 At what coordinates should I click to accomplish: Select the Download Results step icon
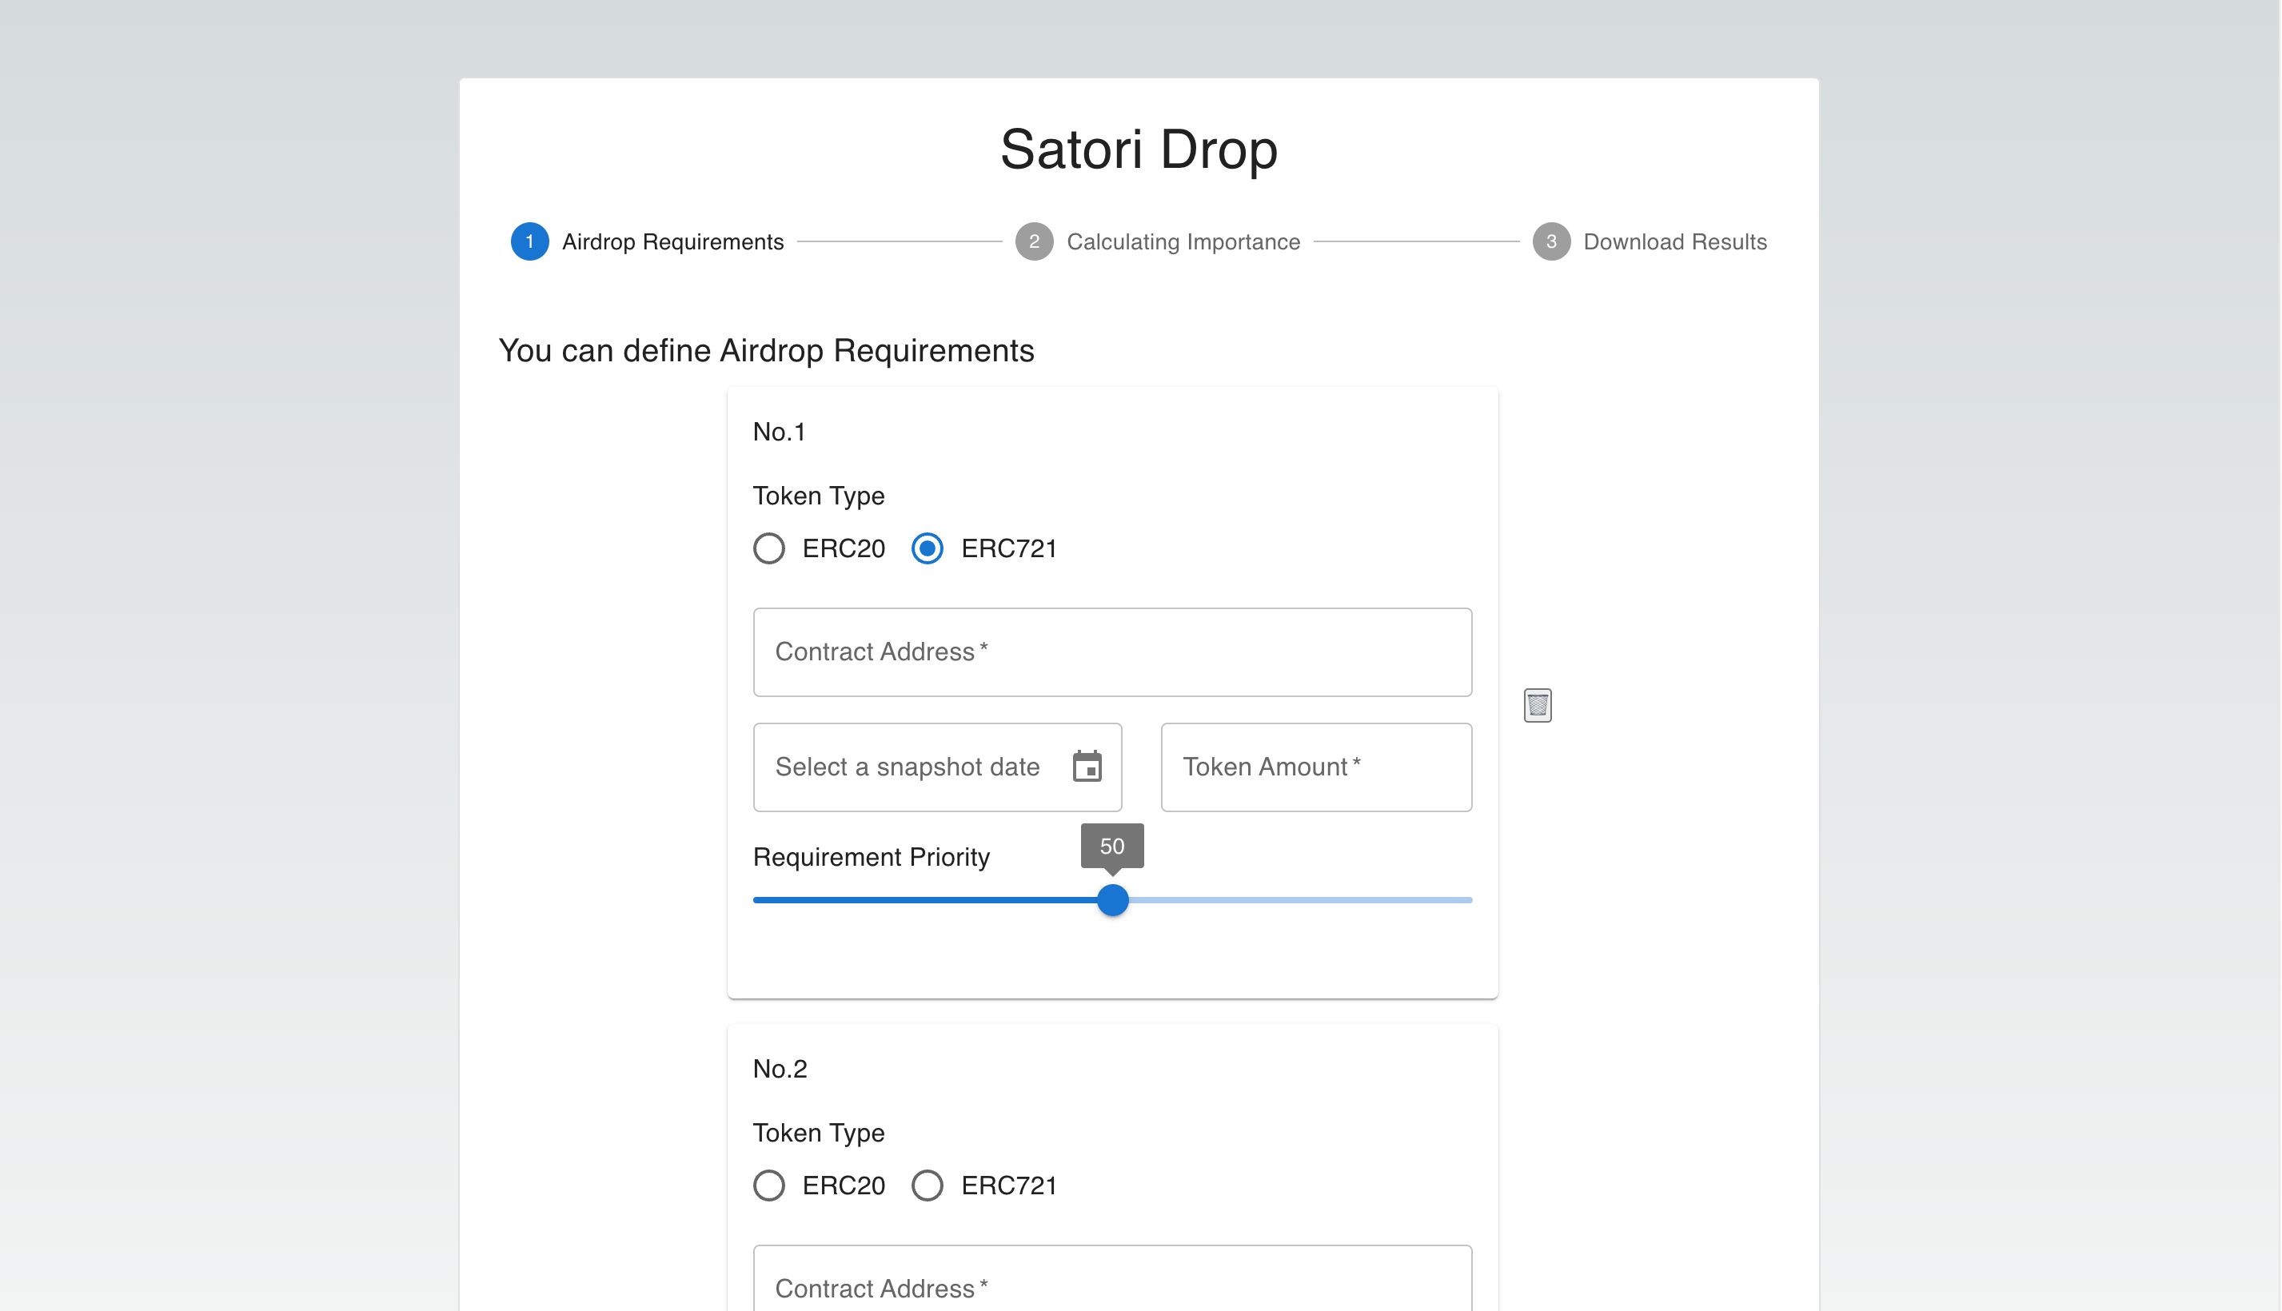point(1552,241)
